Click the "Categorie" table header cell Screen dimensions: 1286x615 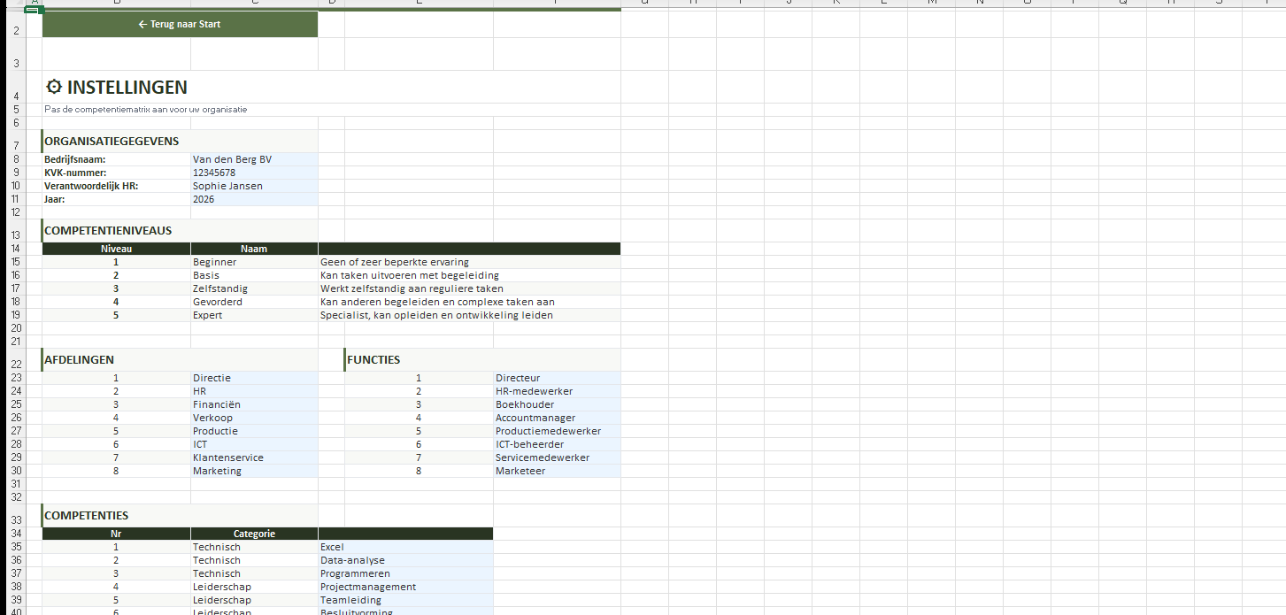click(x=254, y=534)
